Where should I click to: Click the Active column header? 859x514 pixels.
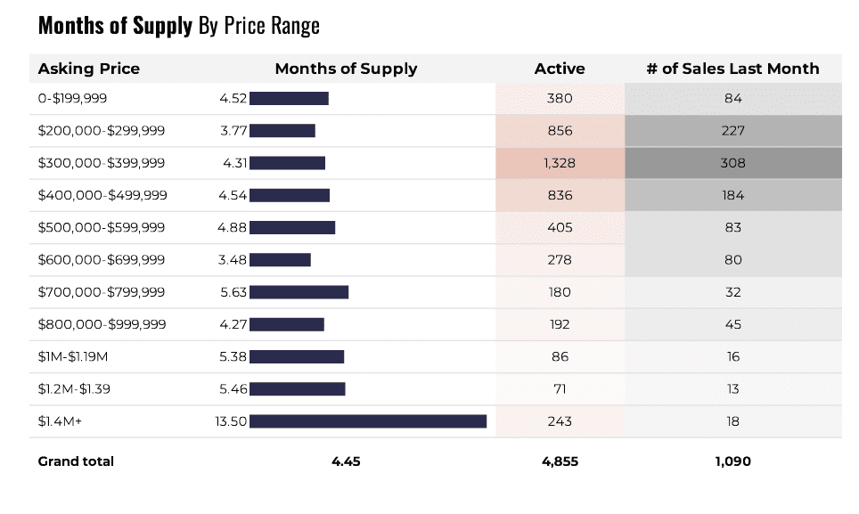pyautogui.click(x=560, y=69)
